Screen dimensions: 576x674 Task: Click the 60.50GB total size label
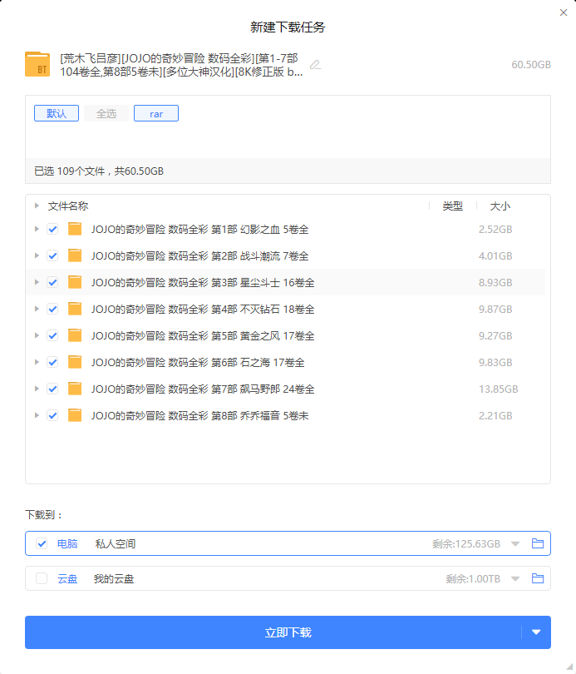coord(531,64)
